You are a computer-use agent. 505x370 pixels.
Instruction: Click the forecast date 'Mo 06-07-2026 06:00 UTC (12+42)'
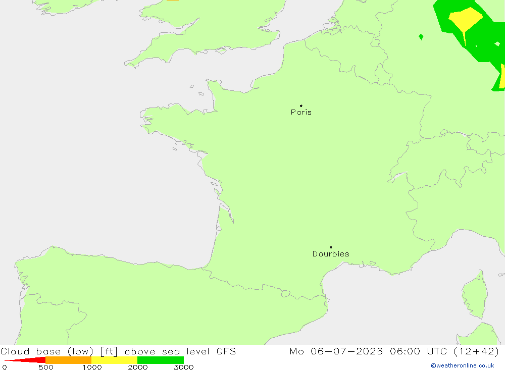394,351
